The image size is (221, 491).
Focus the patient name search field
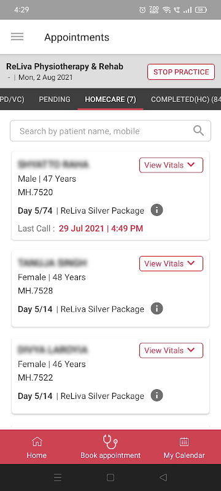110,131
